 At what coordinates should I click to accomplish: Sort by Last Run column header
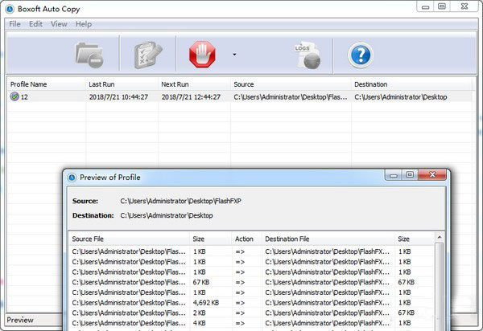(x=122, y=84)
